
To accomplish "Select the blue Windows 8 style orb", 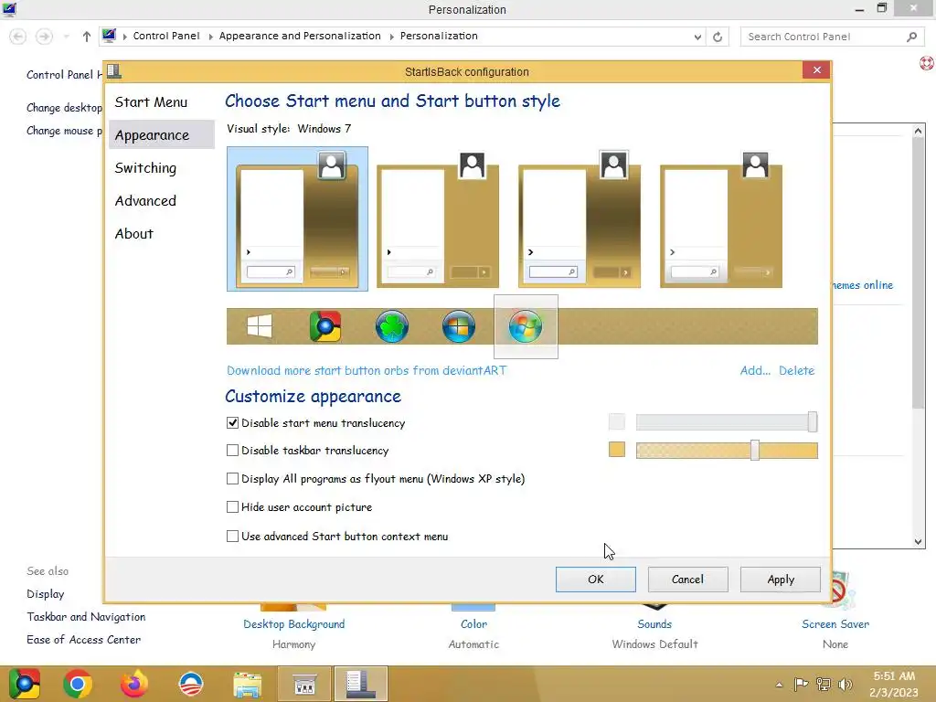I will 459,326.
